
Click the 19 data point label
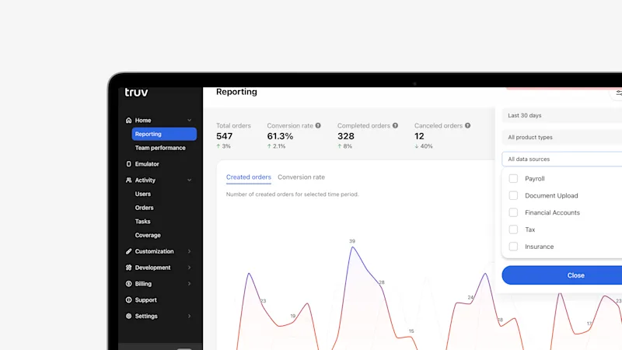click(x=293, y=317)
